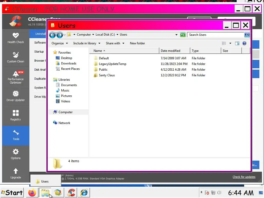Image resolution: width=264 pixels, height=198 pixels.
Task: Open Registry section in CCleaner
Action: coord(16,116)
